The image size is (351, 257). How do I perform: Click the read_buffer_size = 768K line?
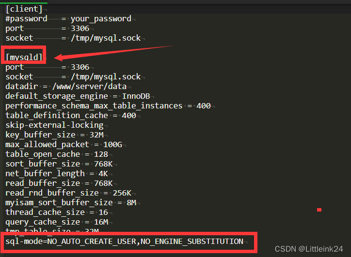[x=59, y=183]
